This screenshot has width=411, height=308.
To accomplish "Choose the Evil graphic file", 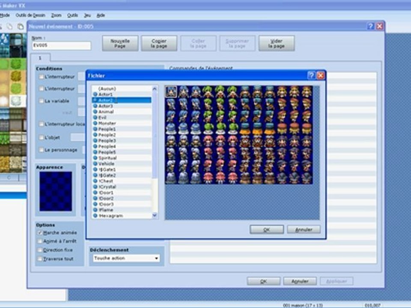I will pos(122,117).
